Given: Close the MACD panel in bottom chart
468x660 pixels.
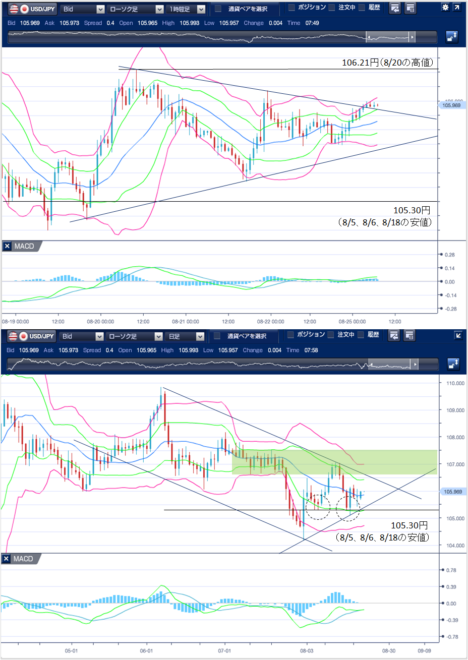Looking at the screenshot, I should tap(7, 559).
